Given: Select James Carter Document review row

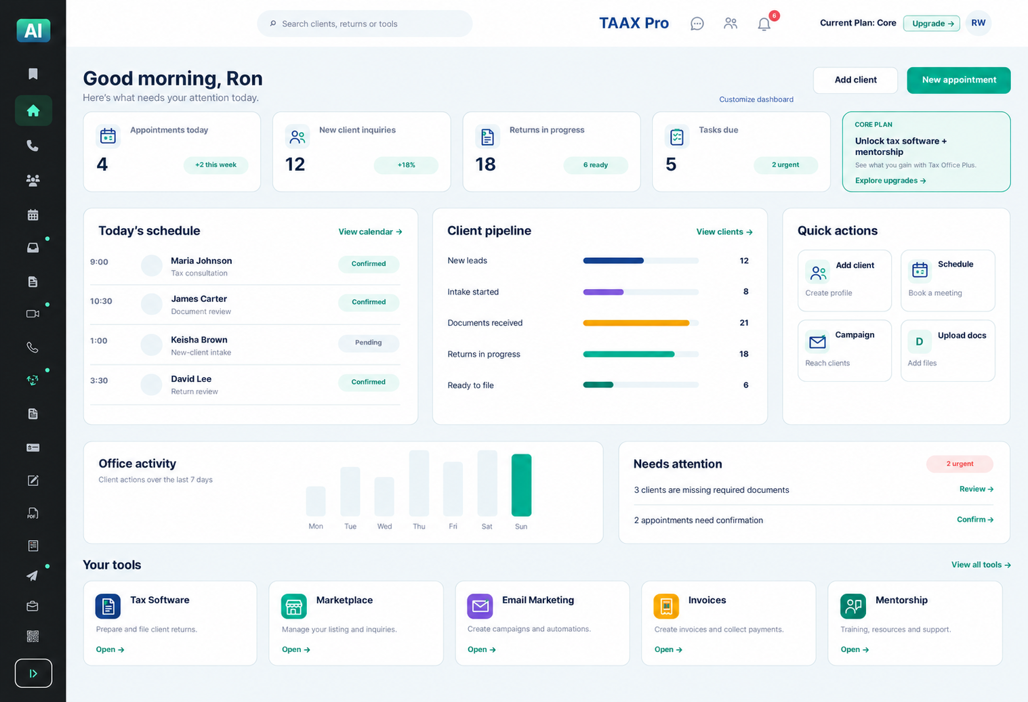Looking at the screenshot, I should pyautogui.click(x=245, y=305).
